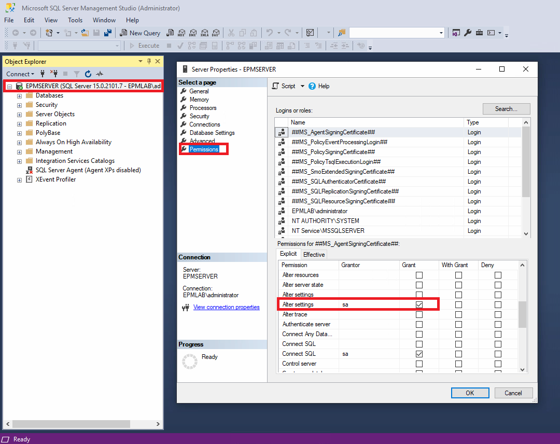The height and width of the screenshot is (444, 560).
Task: Click the New Query toolbar button
Action: [139, 33]
